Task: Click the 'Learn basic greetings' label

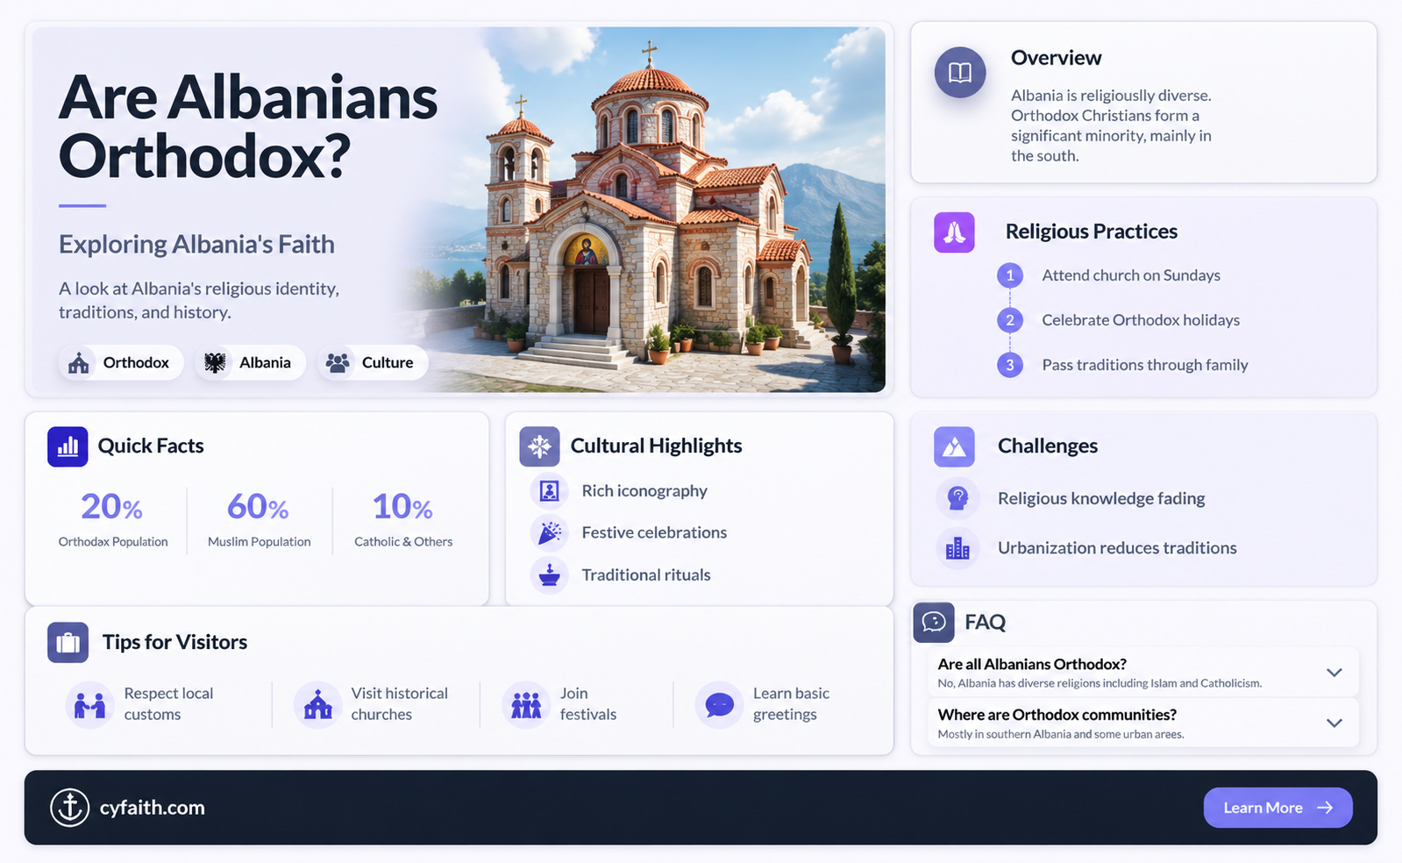Action: pyautogui.click(x=791, y=704)
